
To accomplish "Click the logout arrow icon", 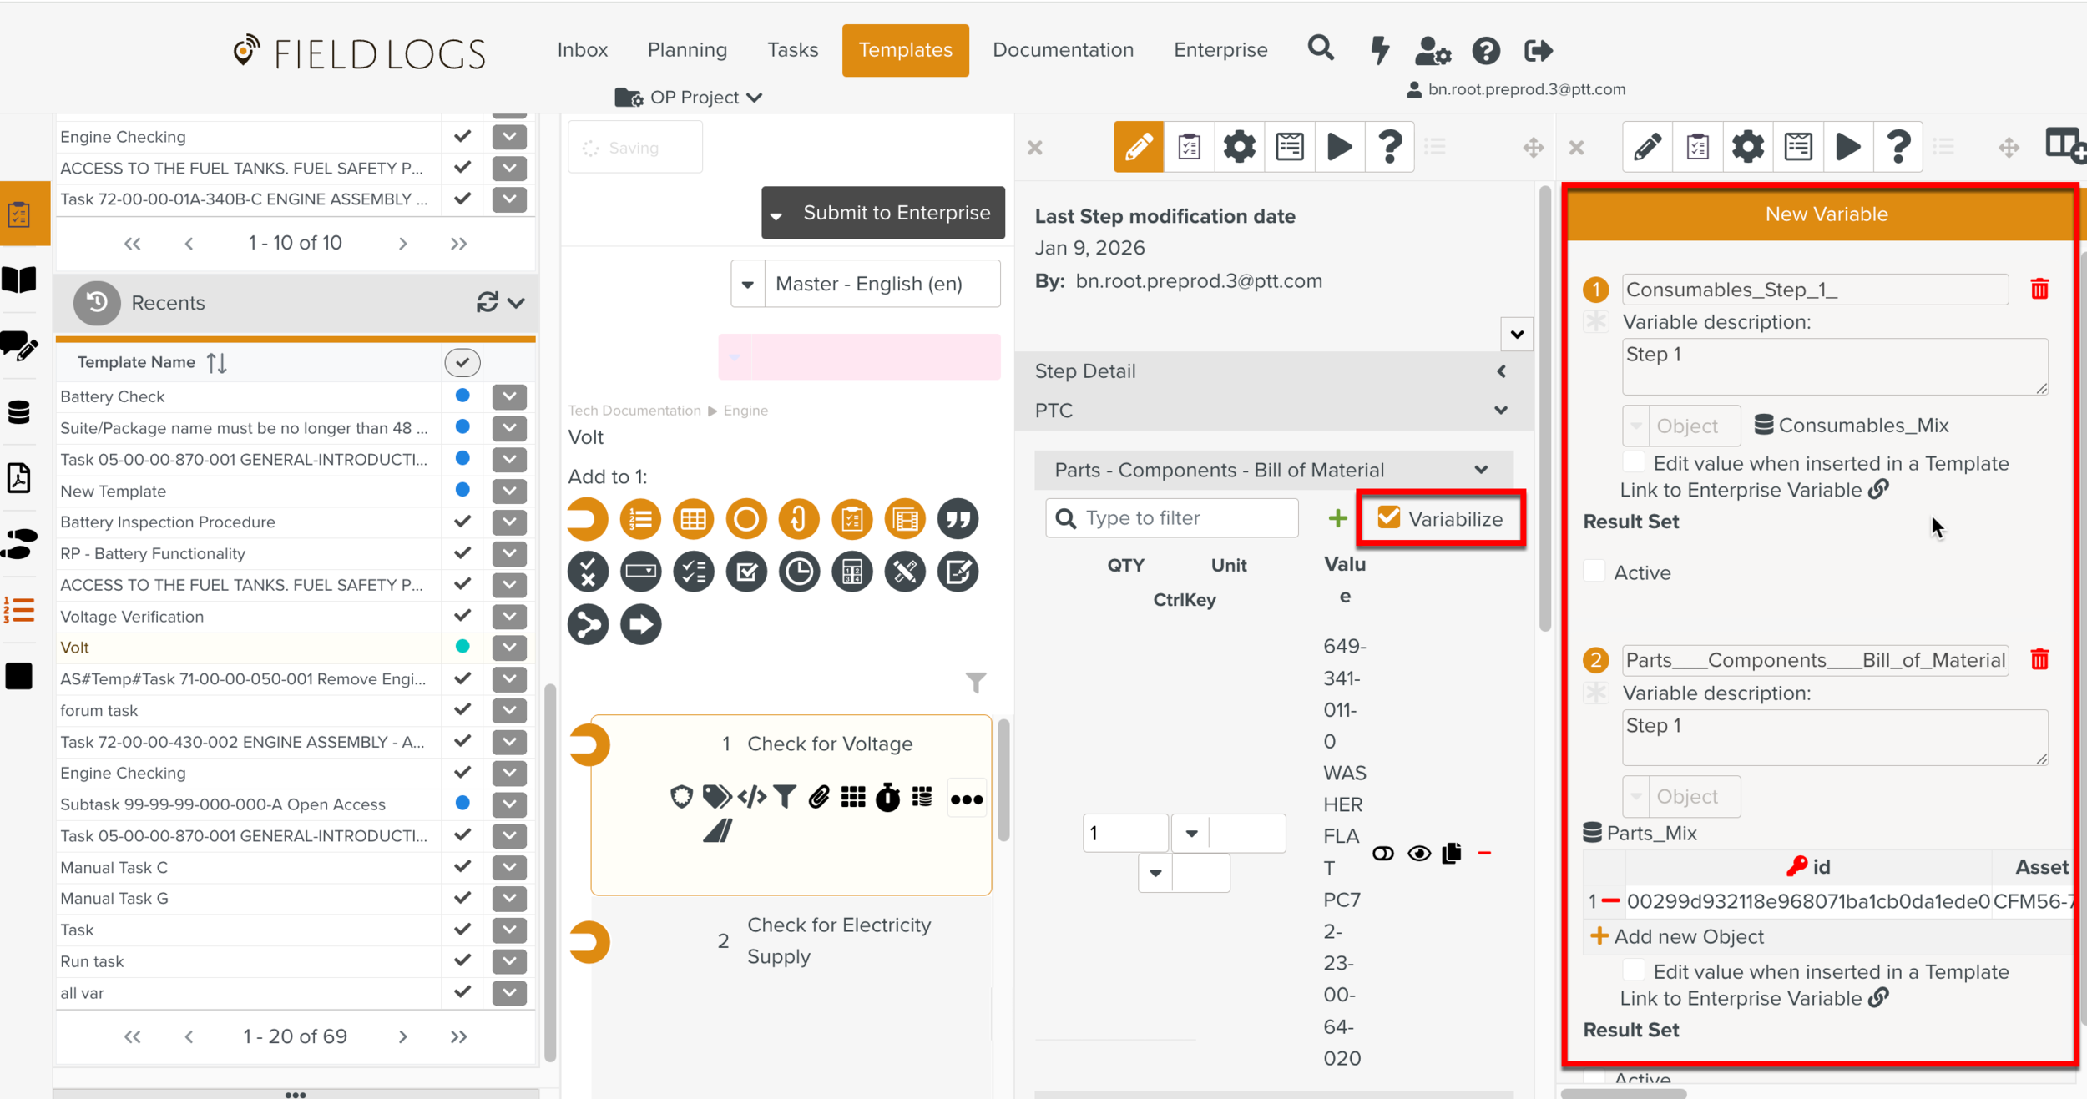I will (x=1538, y=51).
